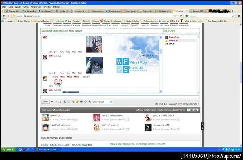Show more bookmarks with toolbar chevron

point(241,21)
